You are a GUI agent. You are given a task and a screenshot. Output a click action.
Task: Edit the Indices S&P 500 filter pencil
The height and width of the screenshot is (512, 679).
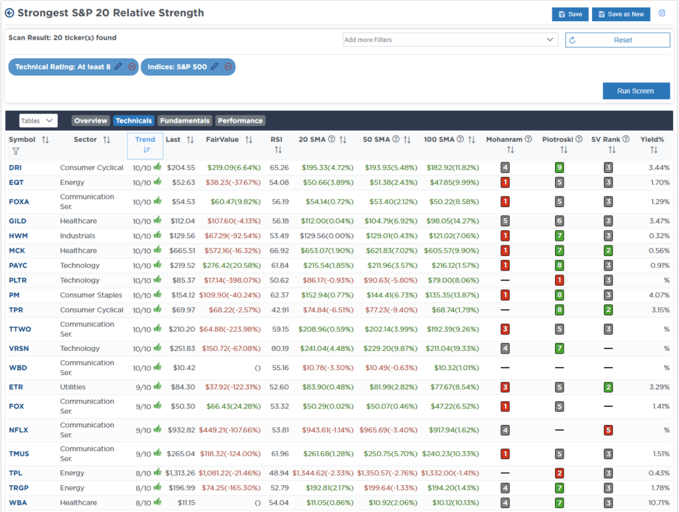215,67
